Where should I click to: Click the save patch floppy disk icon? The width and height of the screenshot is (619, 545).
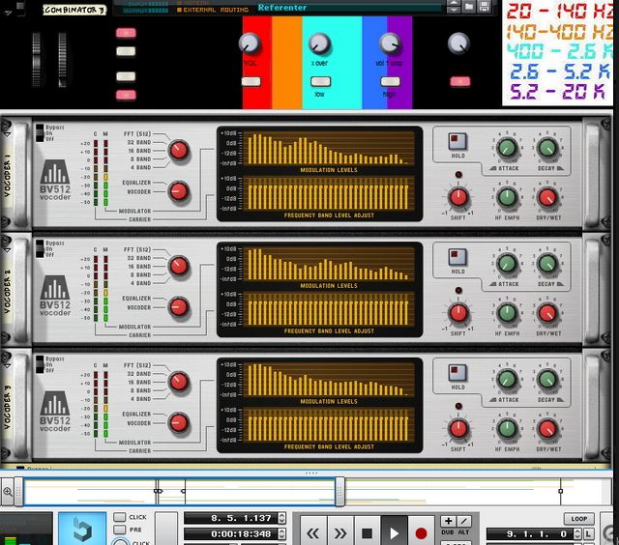485,7
